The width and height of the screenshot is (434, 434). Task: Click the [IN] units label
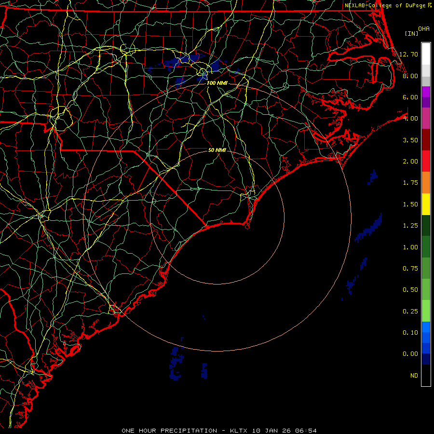click(411, 33)
